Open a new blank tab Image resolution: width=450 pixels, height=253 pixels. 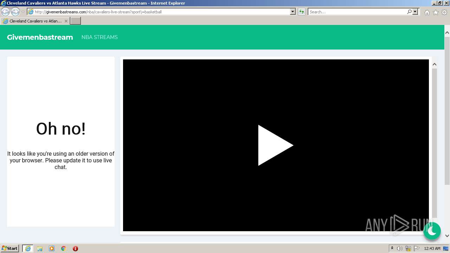(x=76, y=21)
